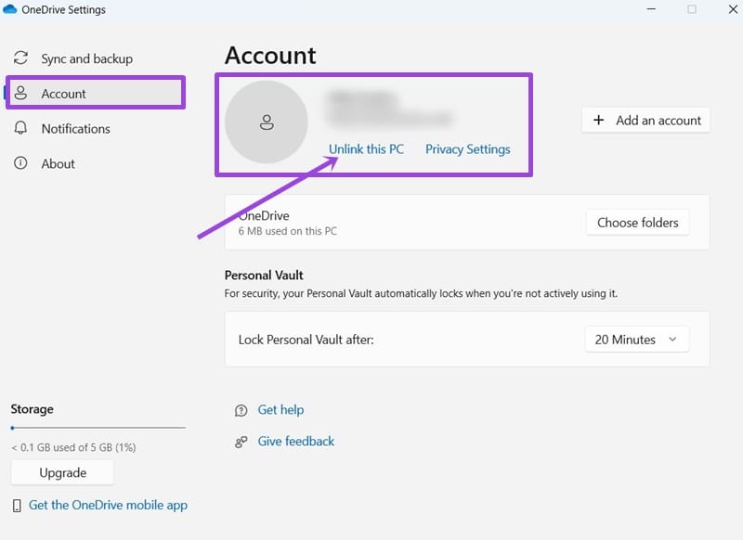Open Privacy Settings

467,148
